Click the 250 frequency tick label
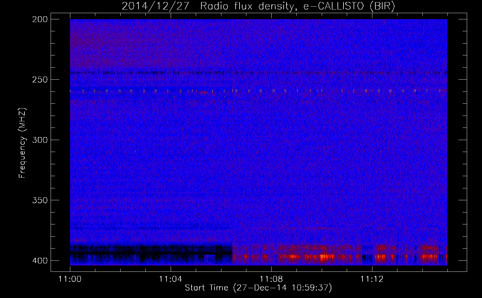Screen dimensions: 482x298 40,80
